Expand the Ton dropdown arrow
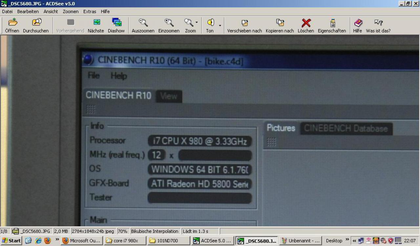 pos(220,26)
